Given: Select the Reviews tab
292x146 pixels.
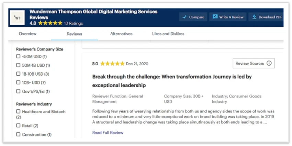Looking at the screenshot, I should (x=75, y=34).
